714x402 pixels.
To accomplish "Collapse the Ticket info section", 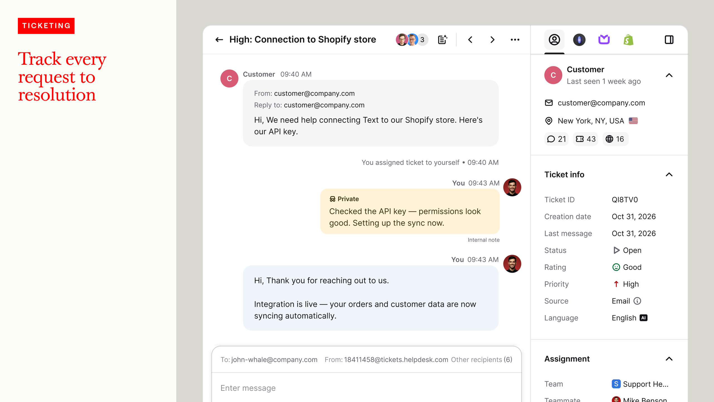I will coord(669,175).
